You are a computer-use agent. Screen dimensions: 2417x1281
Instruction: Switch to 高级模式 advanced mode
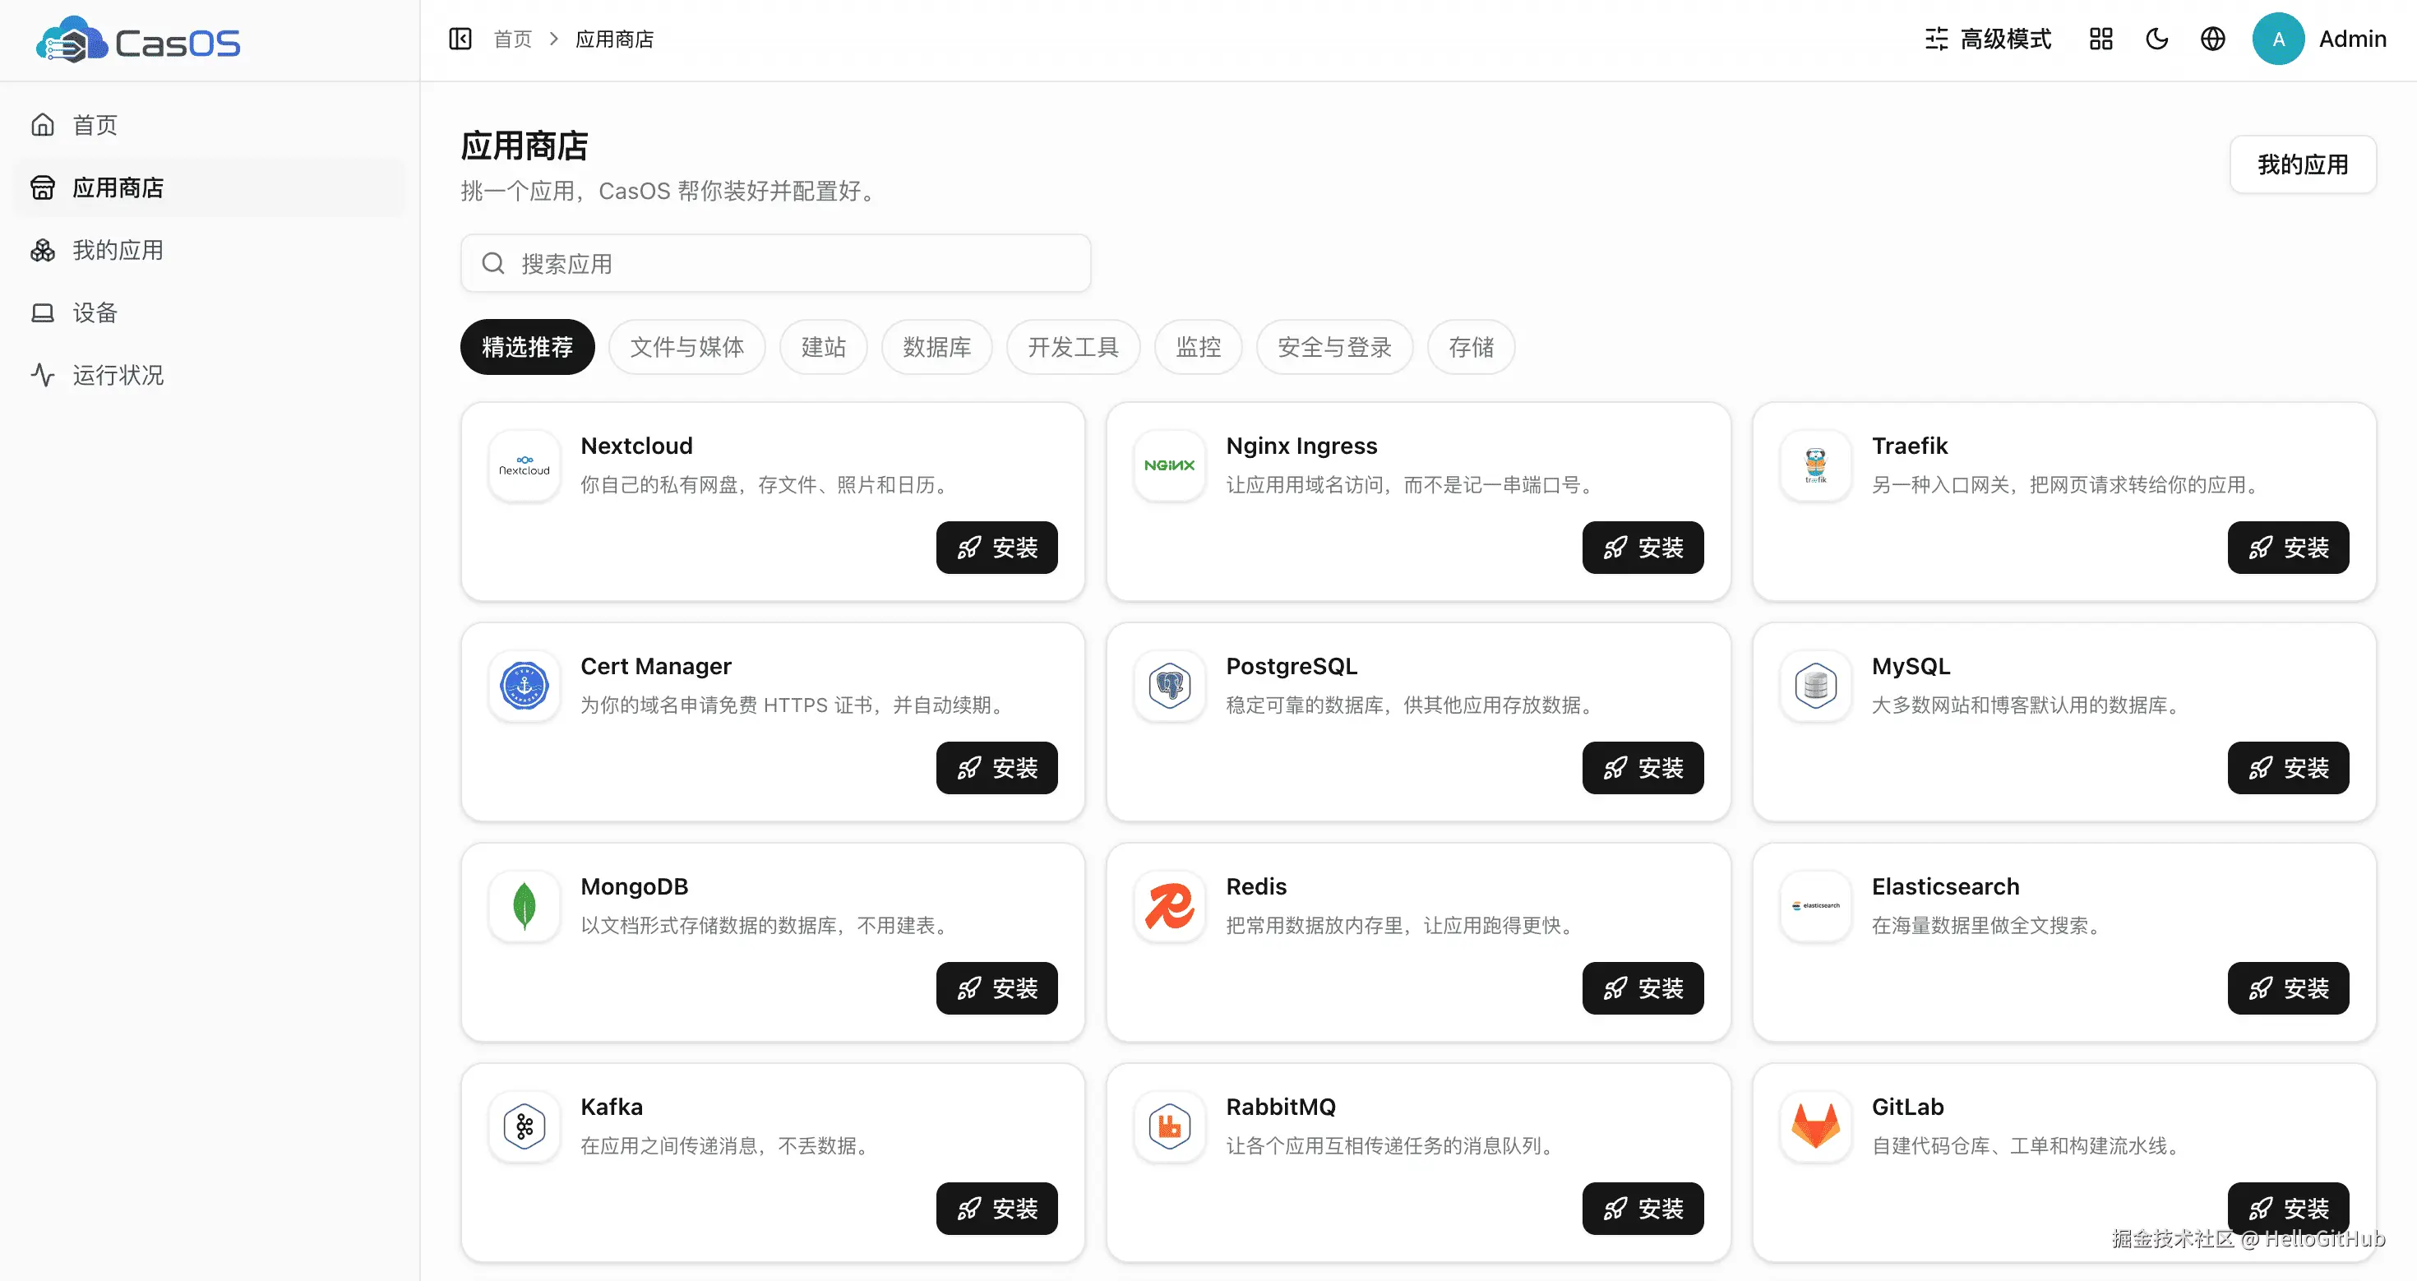coord(1987,39)
